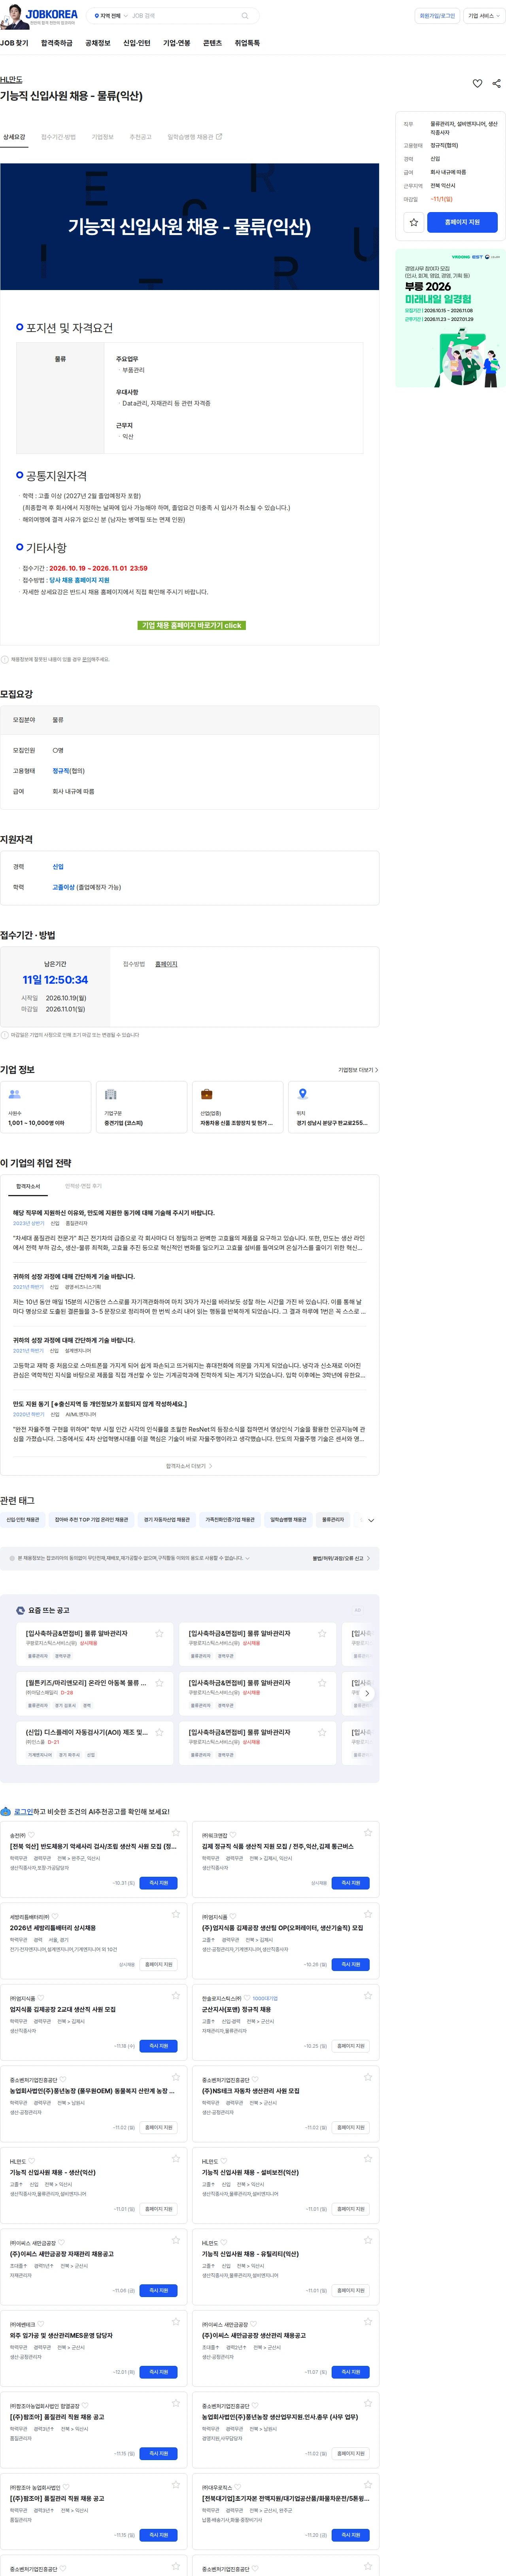
Task: Open the 기업 서비스 dropdown
Action: [483, 16]
